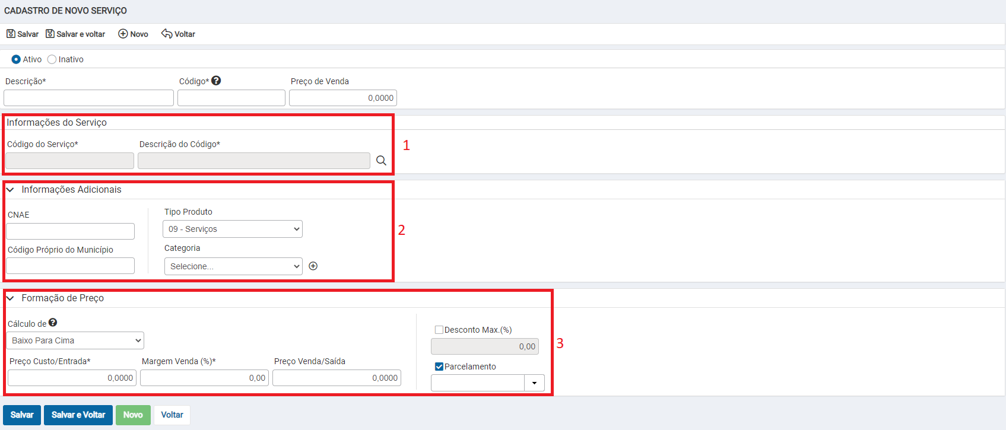Click the Voltar back-arrow toolbar icon

(167, 34)
